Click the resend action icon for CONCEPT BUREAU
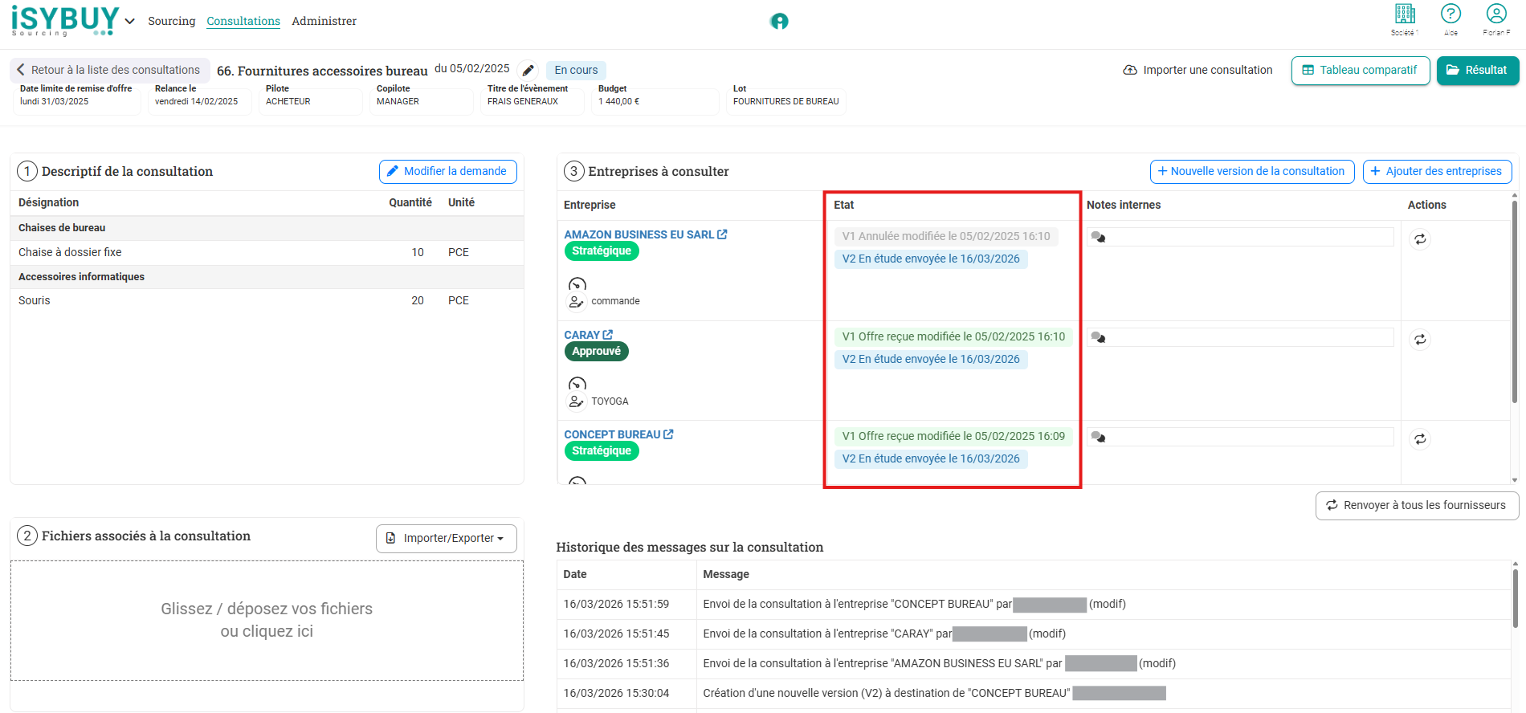This screenshot has width=1526, height=713. click(1420, 439)
